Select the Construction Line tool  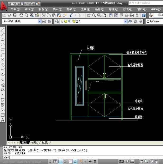[3, 35]
